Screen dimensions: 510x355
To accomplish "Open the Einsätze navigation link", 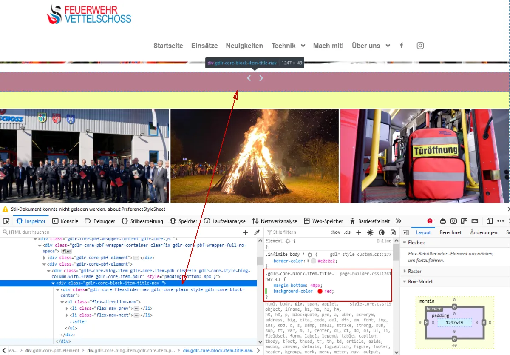I will 204,46.
